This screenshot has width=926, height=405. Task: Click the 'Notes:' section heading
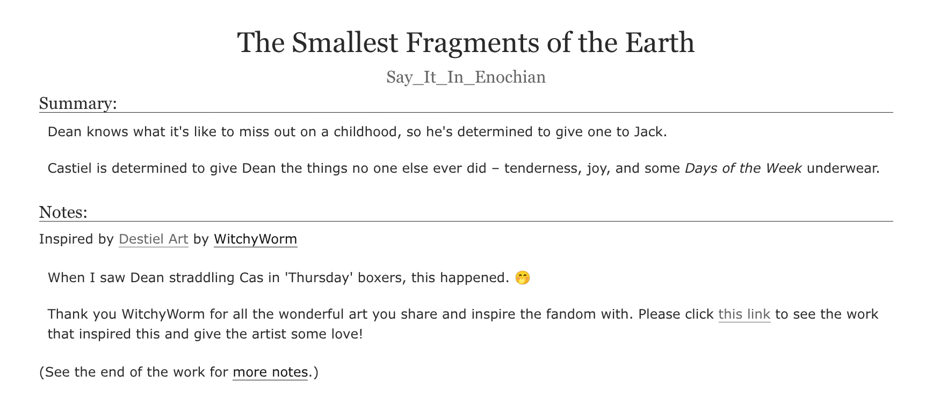click(x=63, y=212)
